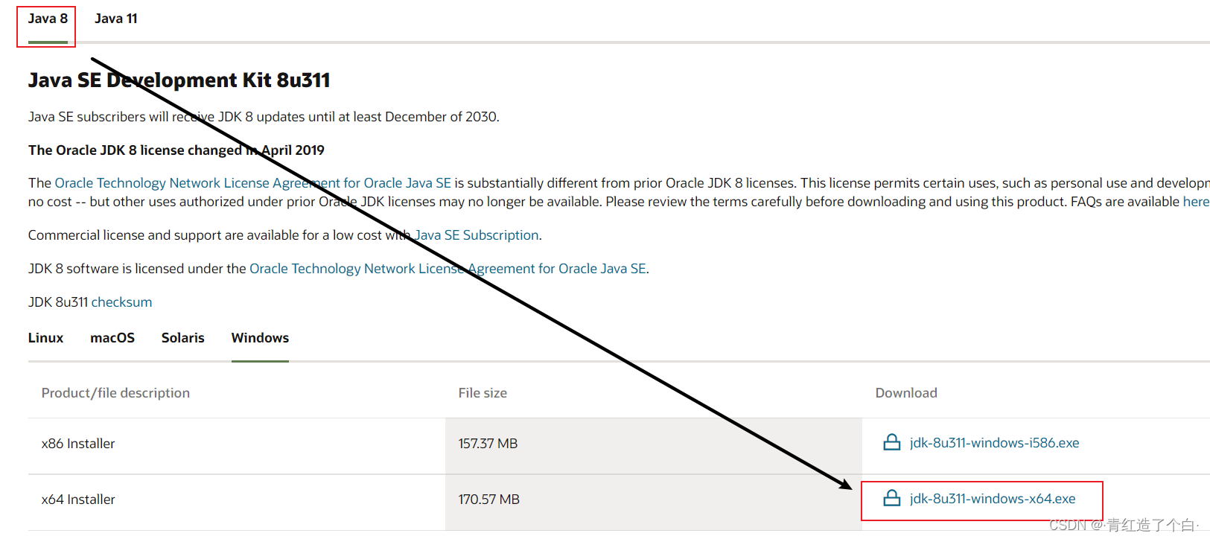Click the 'Product/file description' column header
The width and height of the screenshot is (1210, 539).
tap(115, 393)
